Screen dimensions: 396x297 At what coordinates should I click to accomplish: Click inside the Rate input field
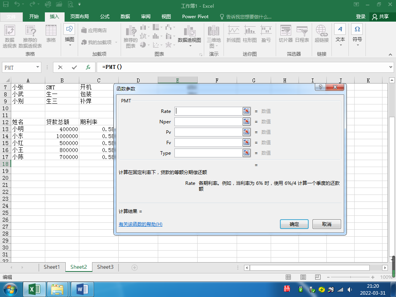click(x=208, y=111)
